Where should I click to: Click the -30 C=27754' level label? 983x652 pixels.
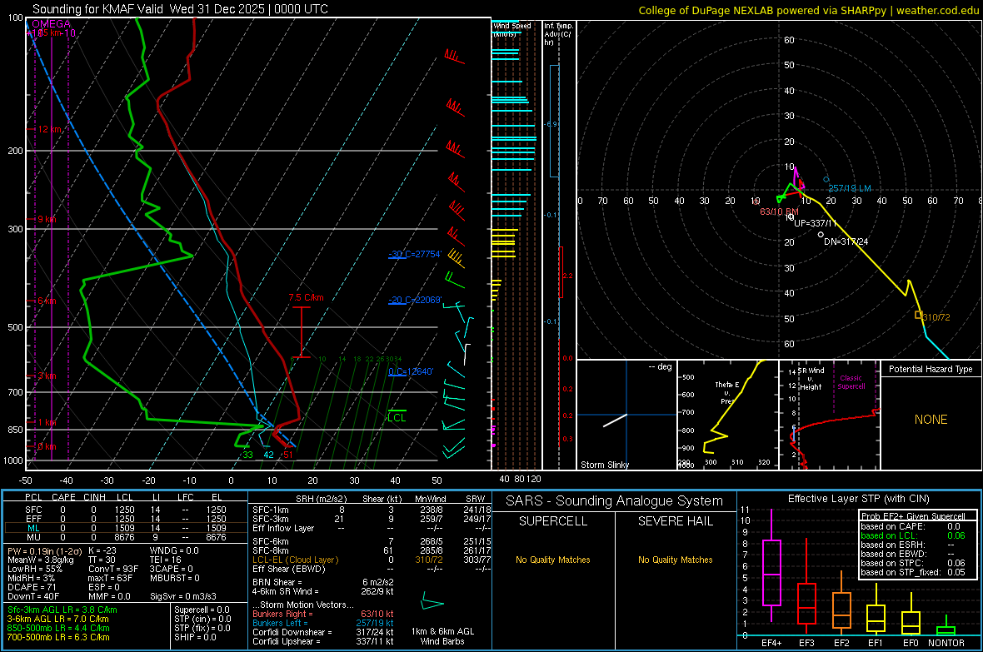415,254
